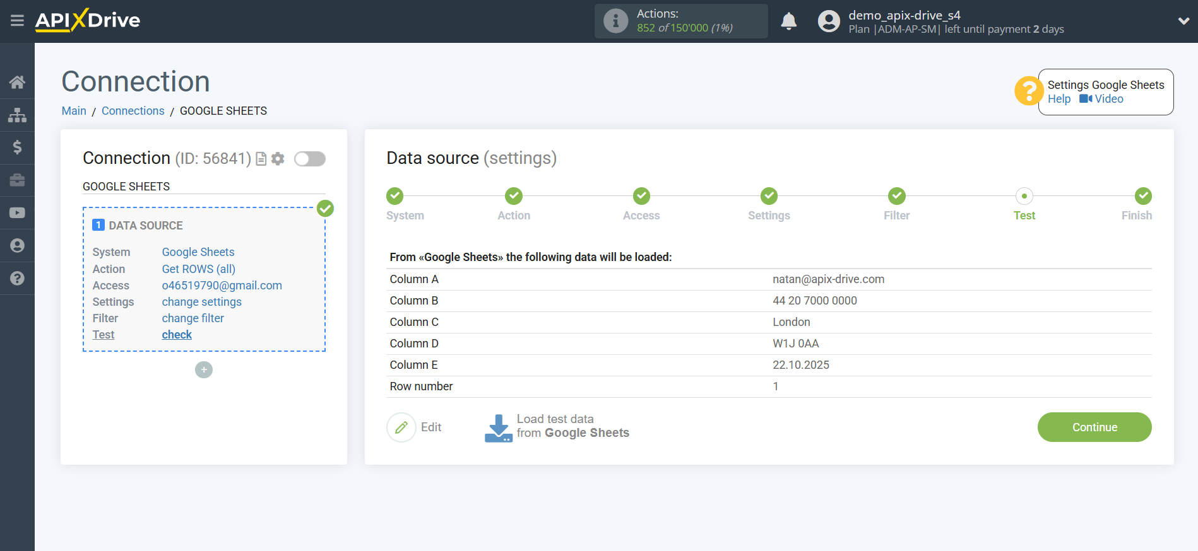
Task: Open the briefcase icon in sidebar
Action: pos(17,180)
